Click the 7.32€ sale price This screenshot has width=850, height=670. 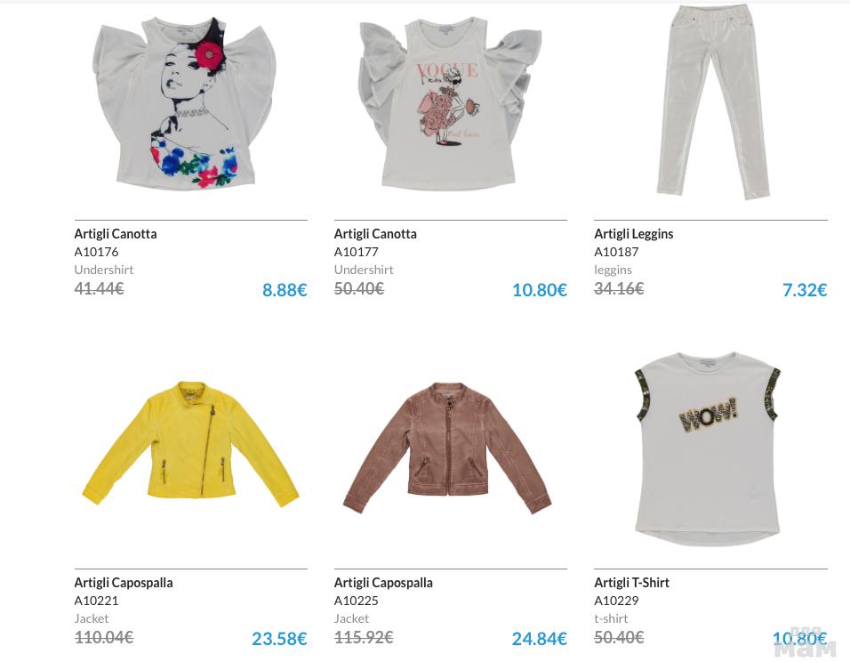(x=805, y=290)
